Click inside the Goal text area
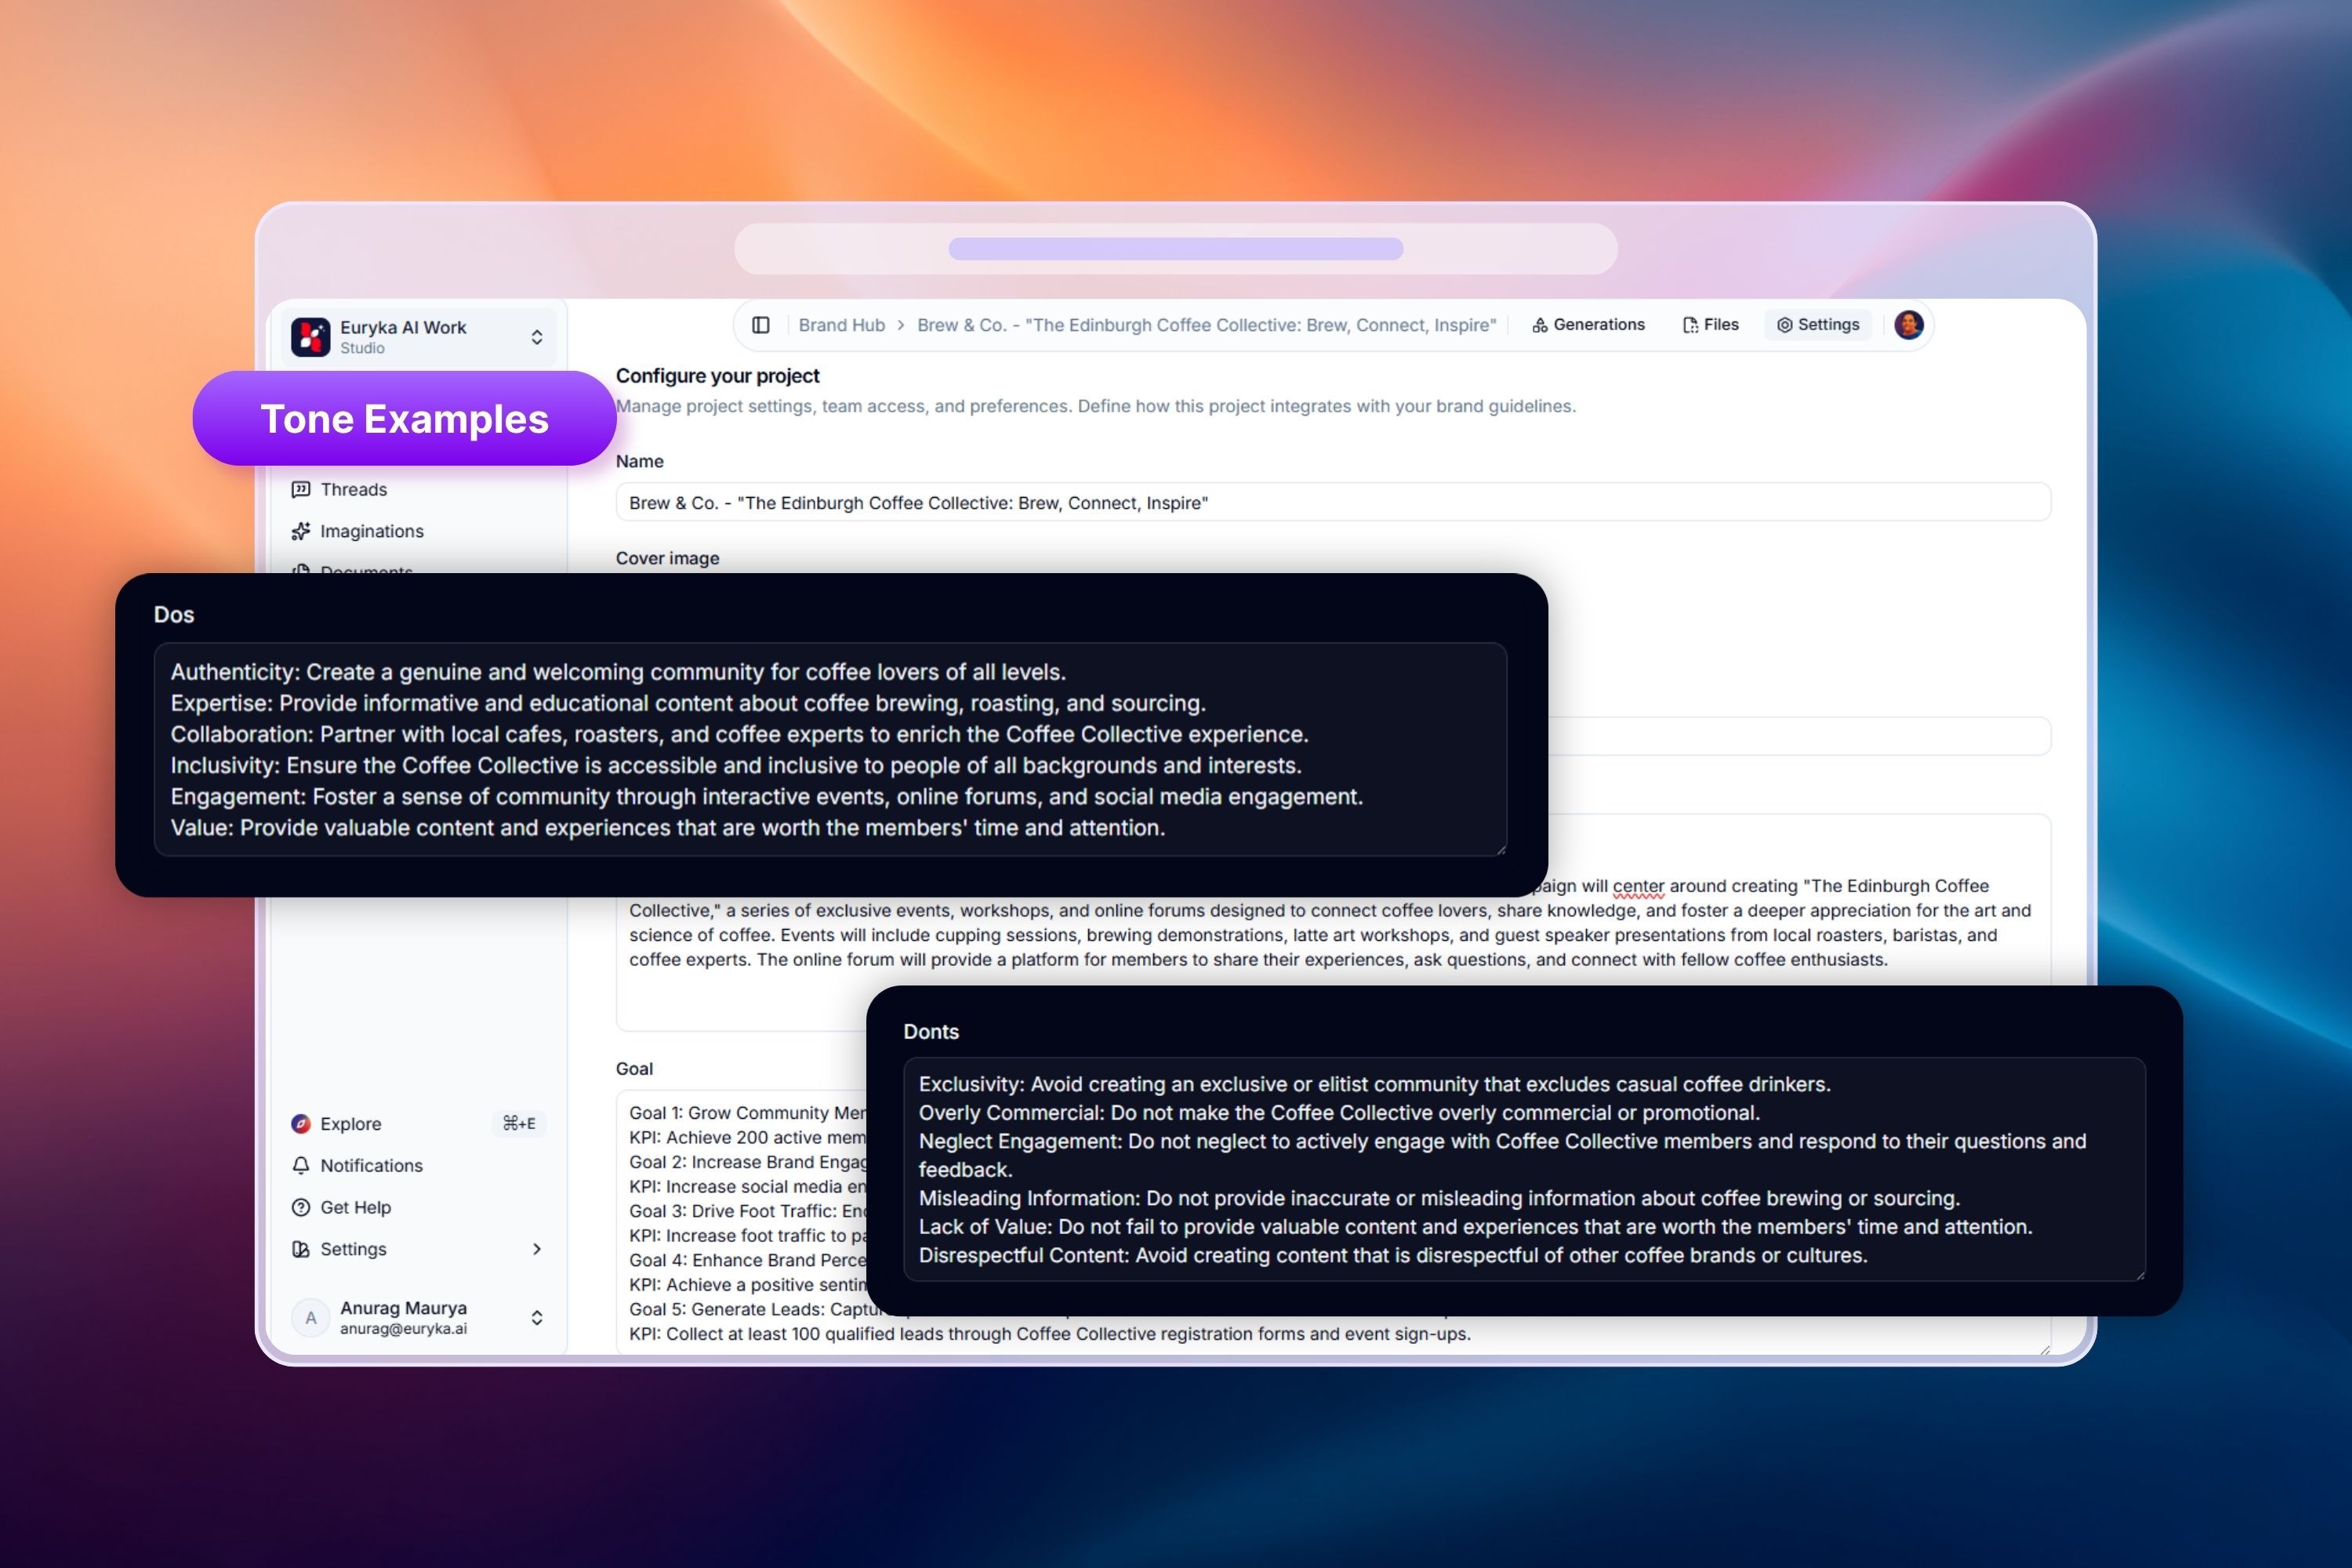 1333,1223
